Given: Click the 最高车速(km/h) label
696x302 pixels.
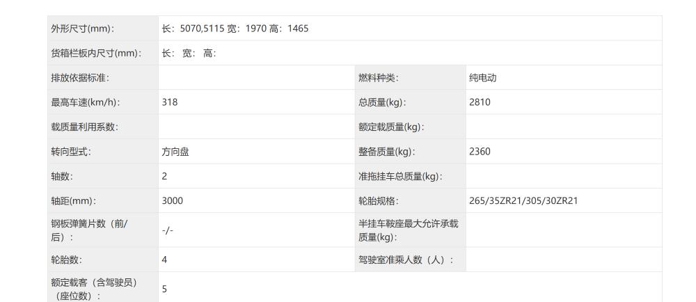Looking at the screenshot, I should pos(86,102).
